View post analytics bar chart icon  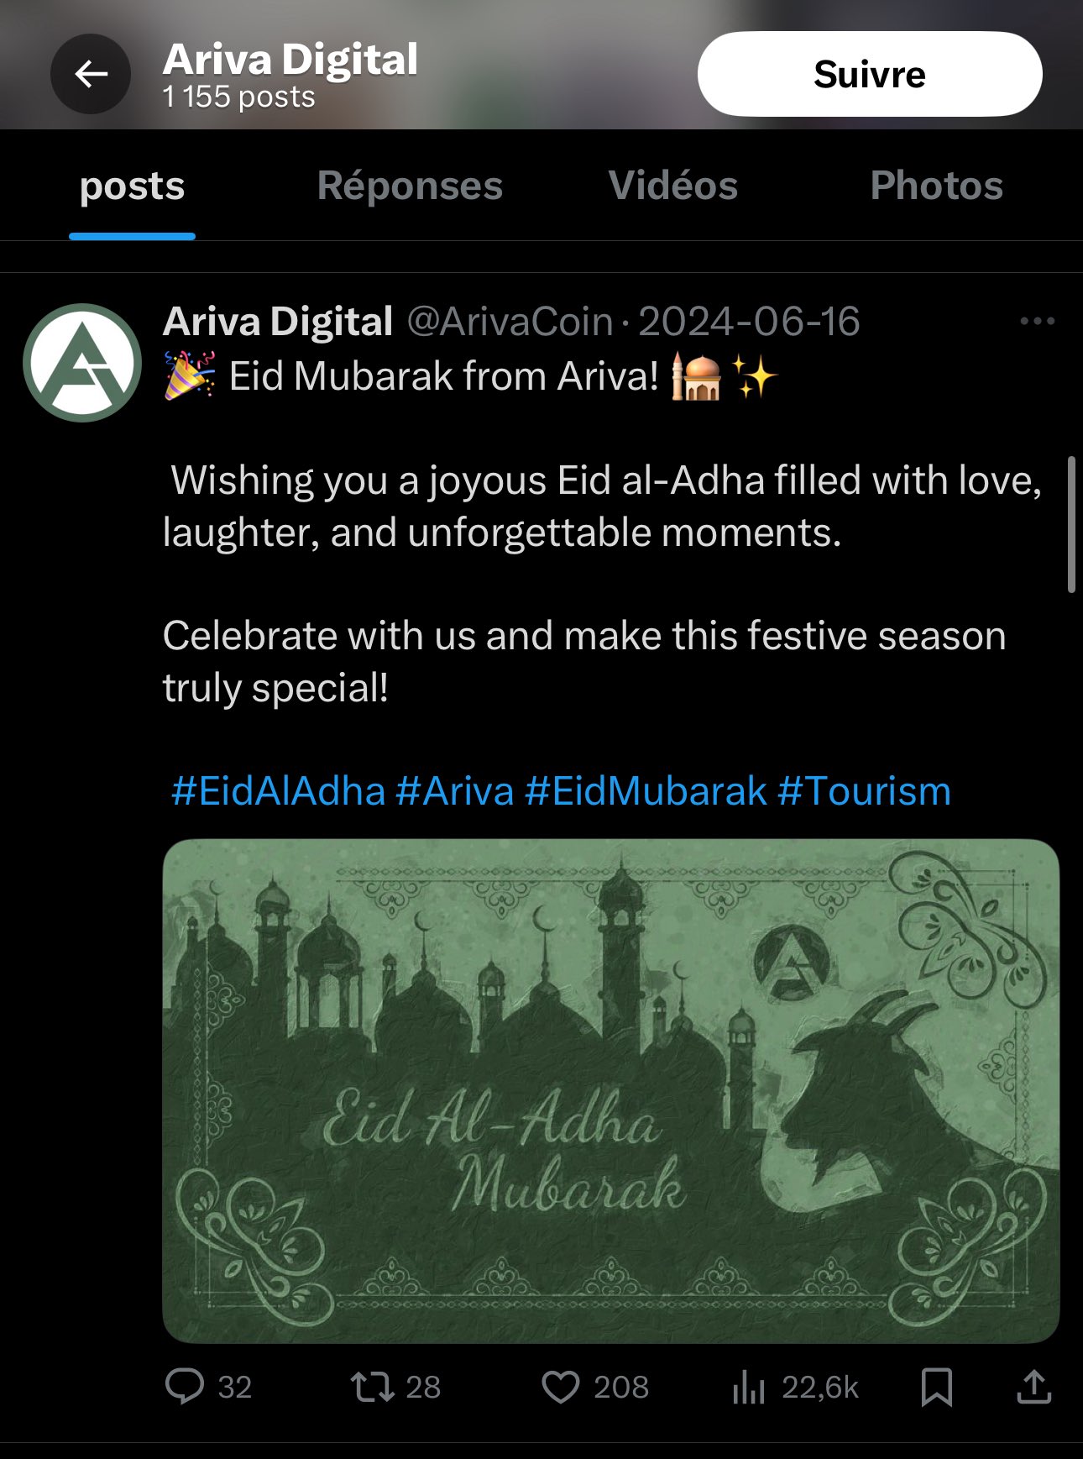pyautogui.click(x=748, y=1386)
